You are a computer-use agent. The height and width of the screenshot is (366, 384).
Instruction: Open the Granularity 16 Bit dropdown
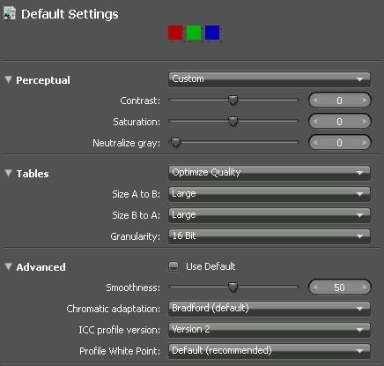(270, 236)
